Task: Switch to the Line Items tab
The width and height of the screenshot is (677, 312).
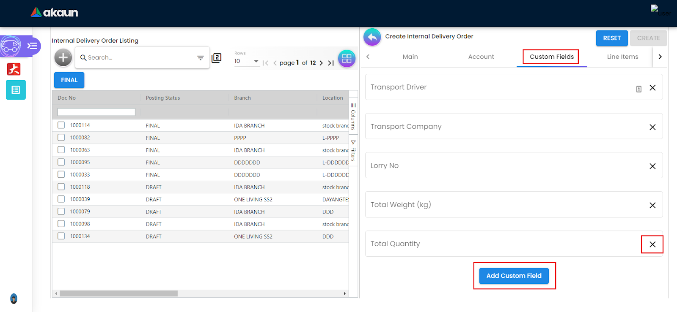Action: pos(622,57)
